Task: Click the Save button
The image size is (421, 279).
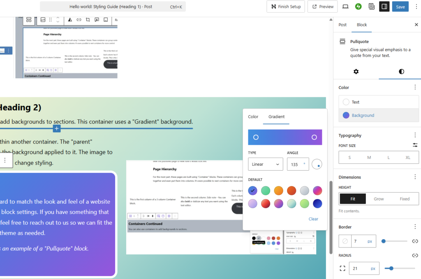Action: pos(400,7)
